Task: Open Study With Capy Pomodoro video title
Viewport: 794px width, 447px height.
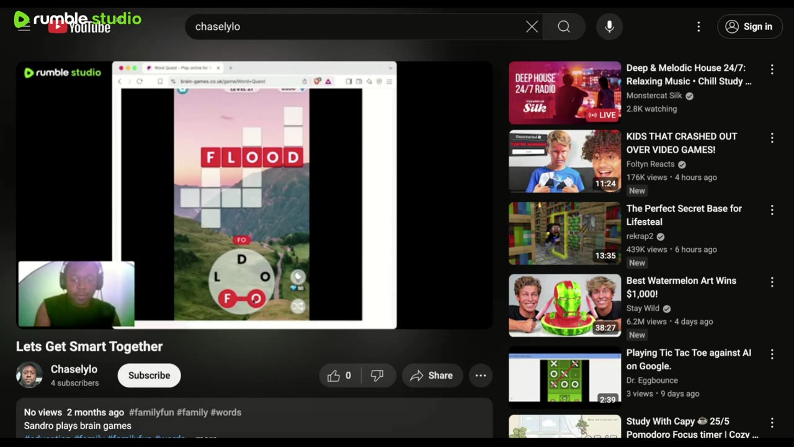Action: tap(692, 428)
